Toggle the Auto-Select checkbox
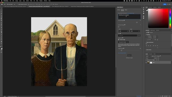The image size is (172, 97). [8, 4]
